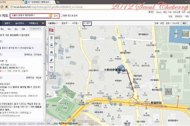The width and height of the screenshot is (190, 126).
Task: Select the store icon in map toolbar
Action: point(51,53)
